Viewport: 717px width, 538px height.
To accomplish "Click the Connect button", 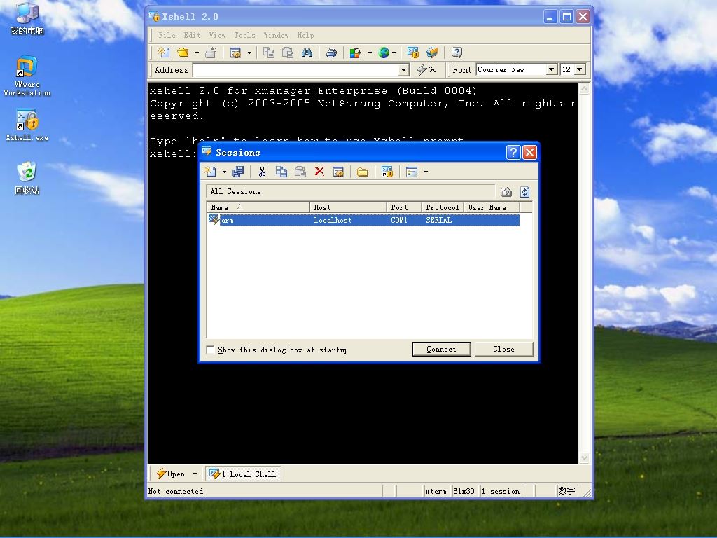I will point(441,349).
